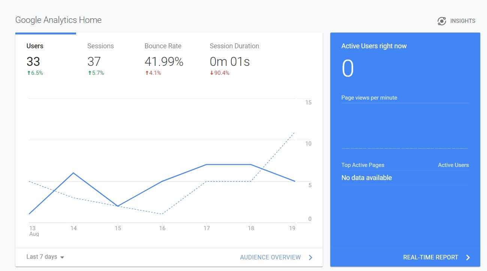Open the Last 7 days dropdown

(x=45, y=257)
